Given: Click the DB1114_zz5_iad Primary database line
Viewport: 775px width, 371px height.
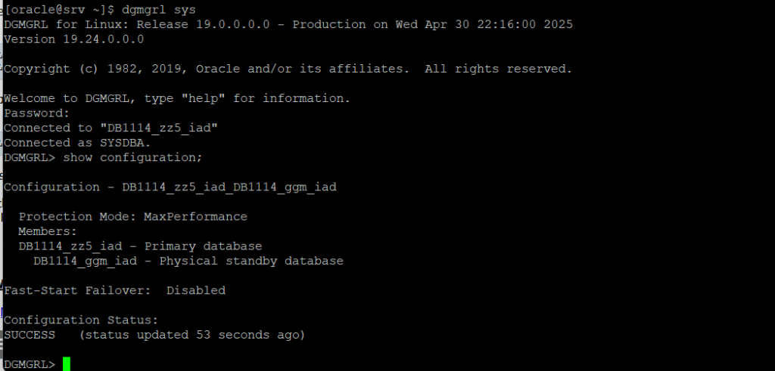Looking at the screenshot, I should tap(140, 246).
